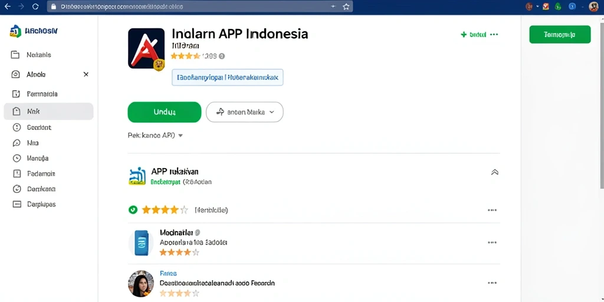Click the green Indetmyat link
This screenshot has height=302, width=604.
(x=166, y=182)
